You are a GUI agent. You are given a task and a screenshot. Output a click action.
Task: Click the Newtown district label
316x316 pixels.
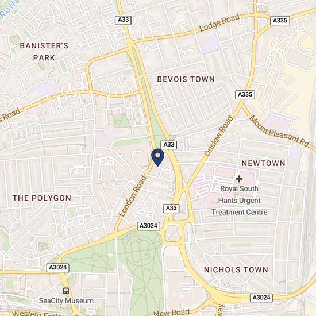[263, 163]
